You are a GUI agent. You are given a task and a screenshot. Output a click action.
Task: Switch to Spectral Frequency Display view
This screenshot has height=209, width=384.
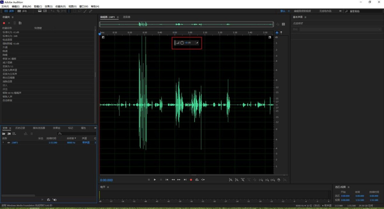[45, 11]
